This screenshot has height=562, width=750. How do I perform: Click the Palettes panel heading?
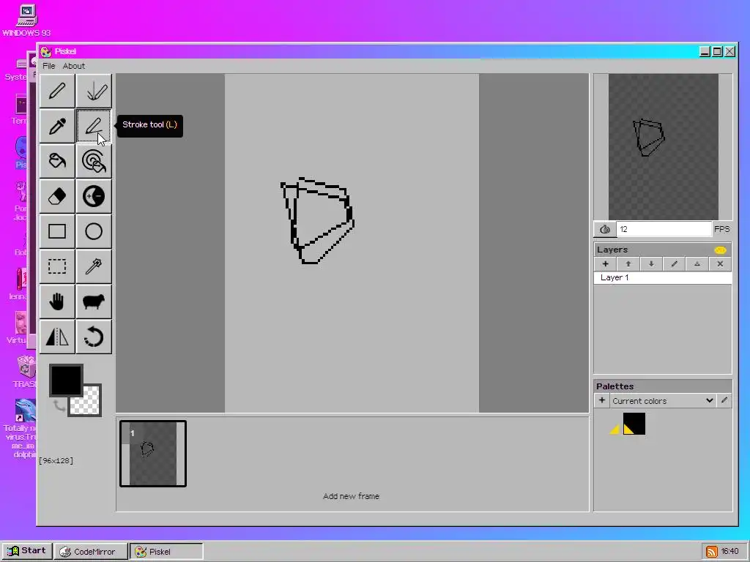click(x=615, y=386)
